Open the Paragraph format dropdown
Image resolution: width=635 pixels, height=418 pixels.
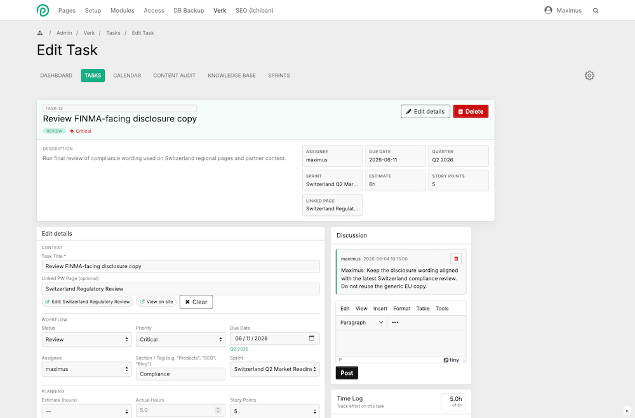coord(361,323)
